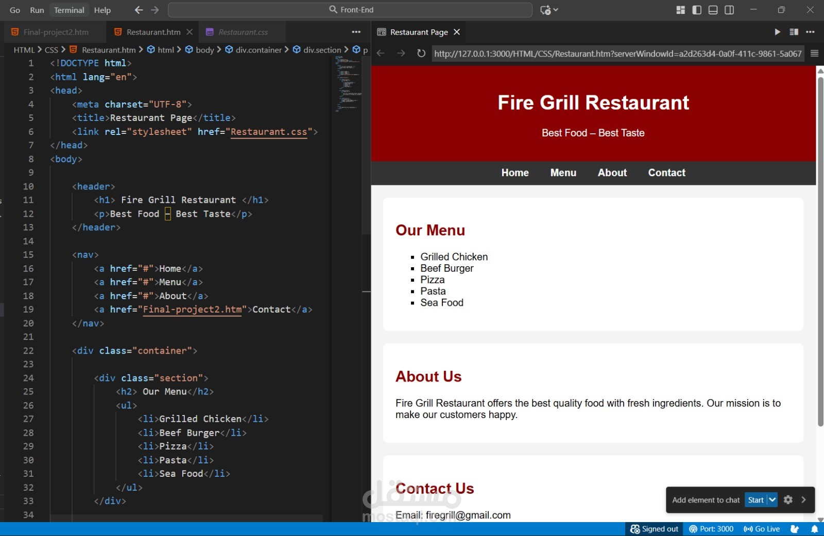Screen dimensions: 824x536
Task: Click the About link in restaurant navbar
Action: coord(612,173)
